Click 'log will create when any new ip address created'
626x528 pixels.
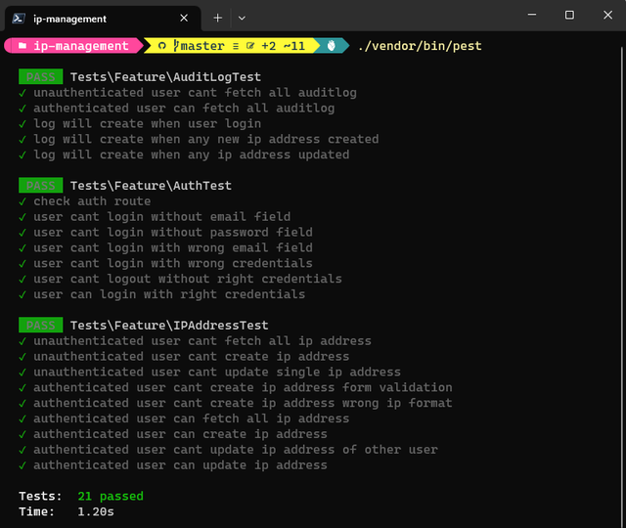(206, 139)
